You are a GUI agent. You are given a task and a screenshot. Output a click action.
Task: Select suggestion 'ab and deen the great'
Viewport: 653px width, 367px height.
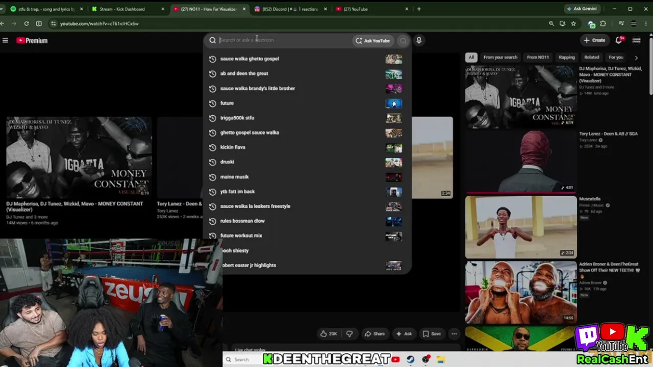pos(307,74)
